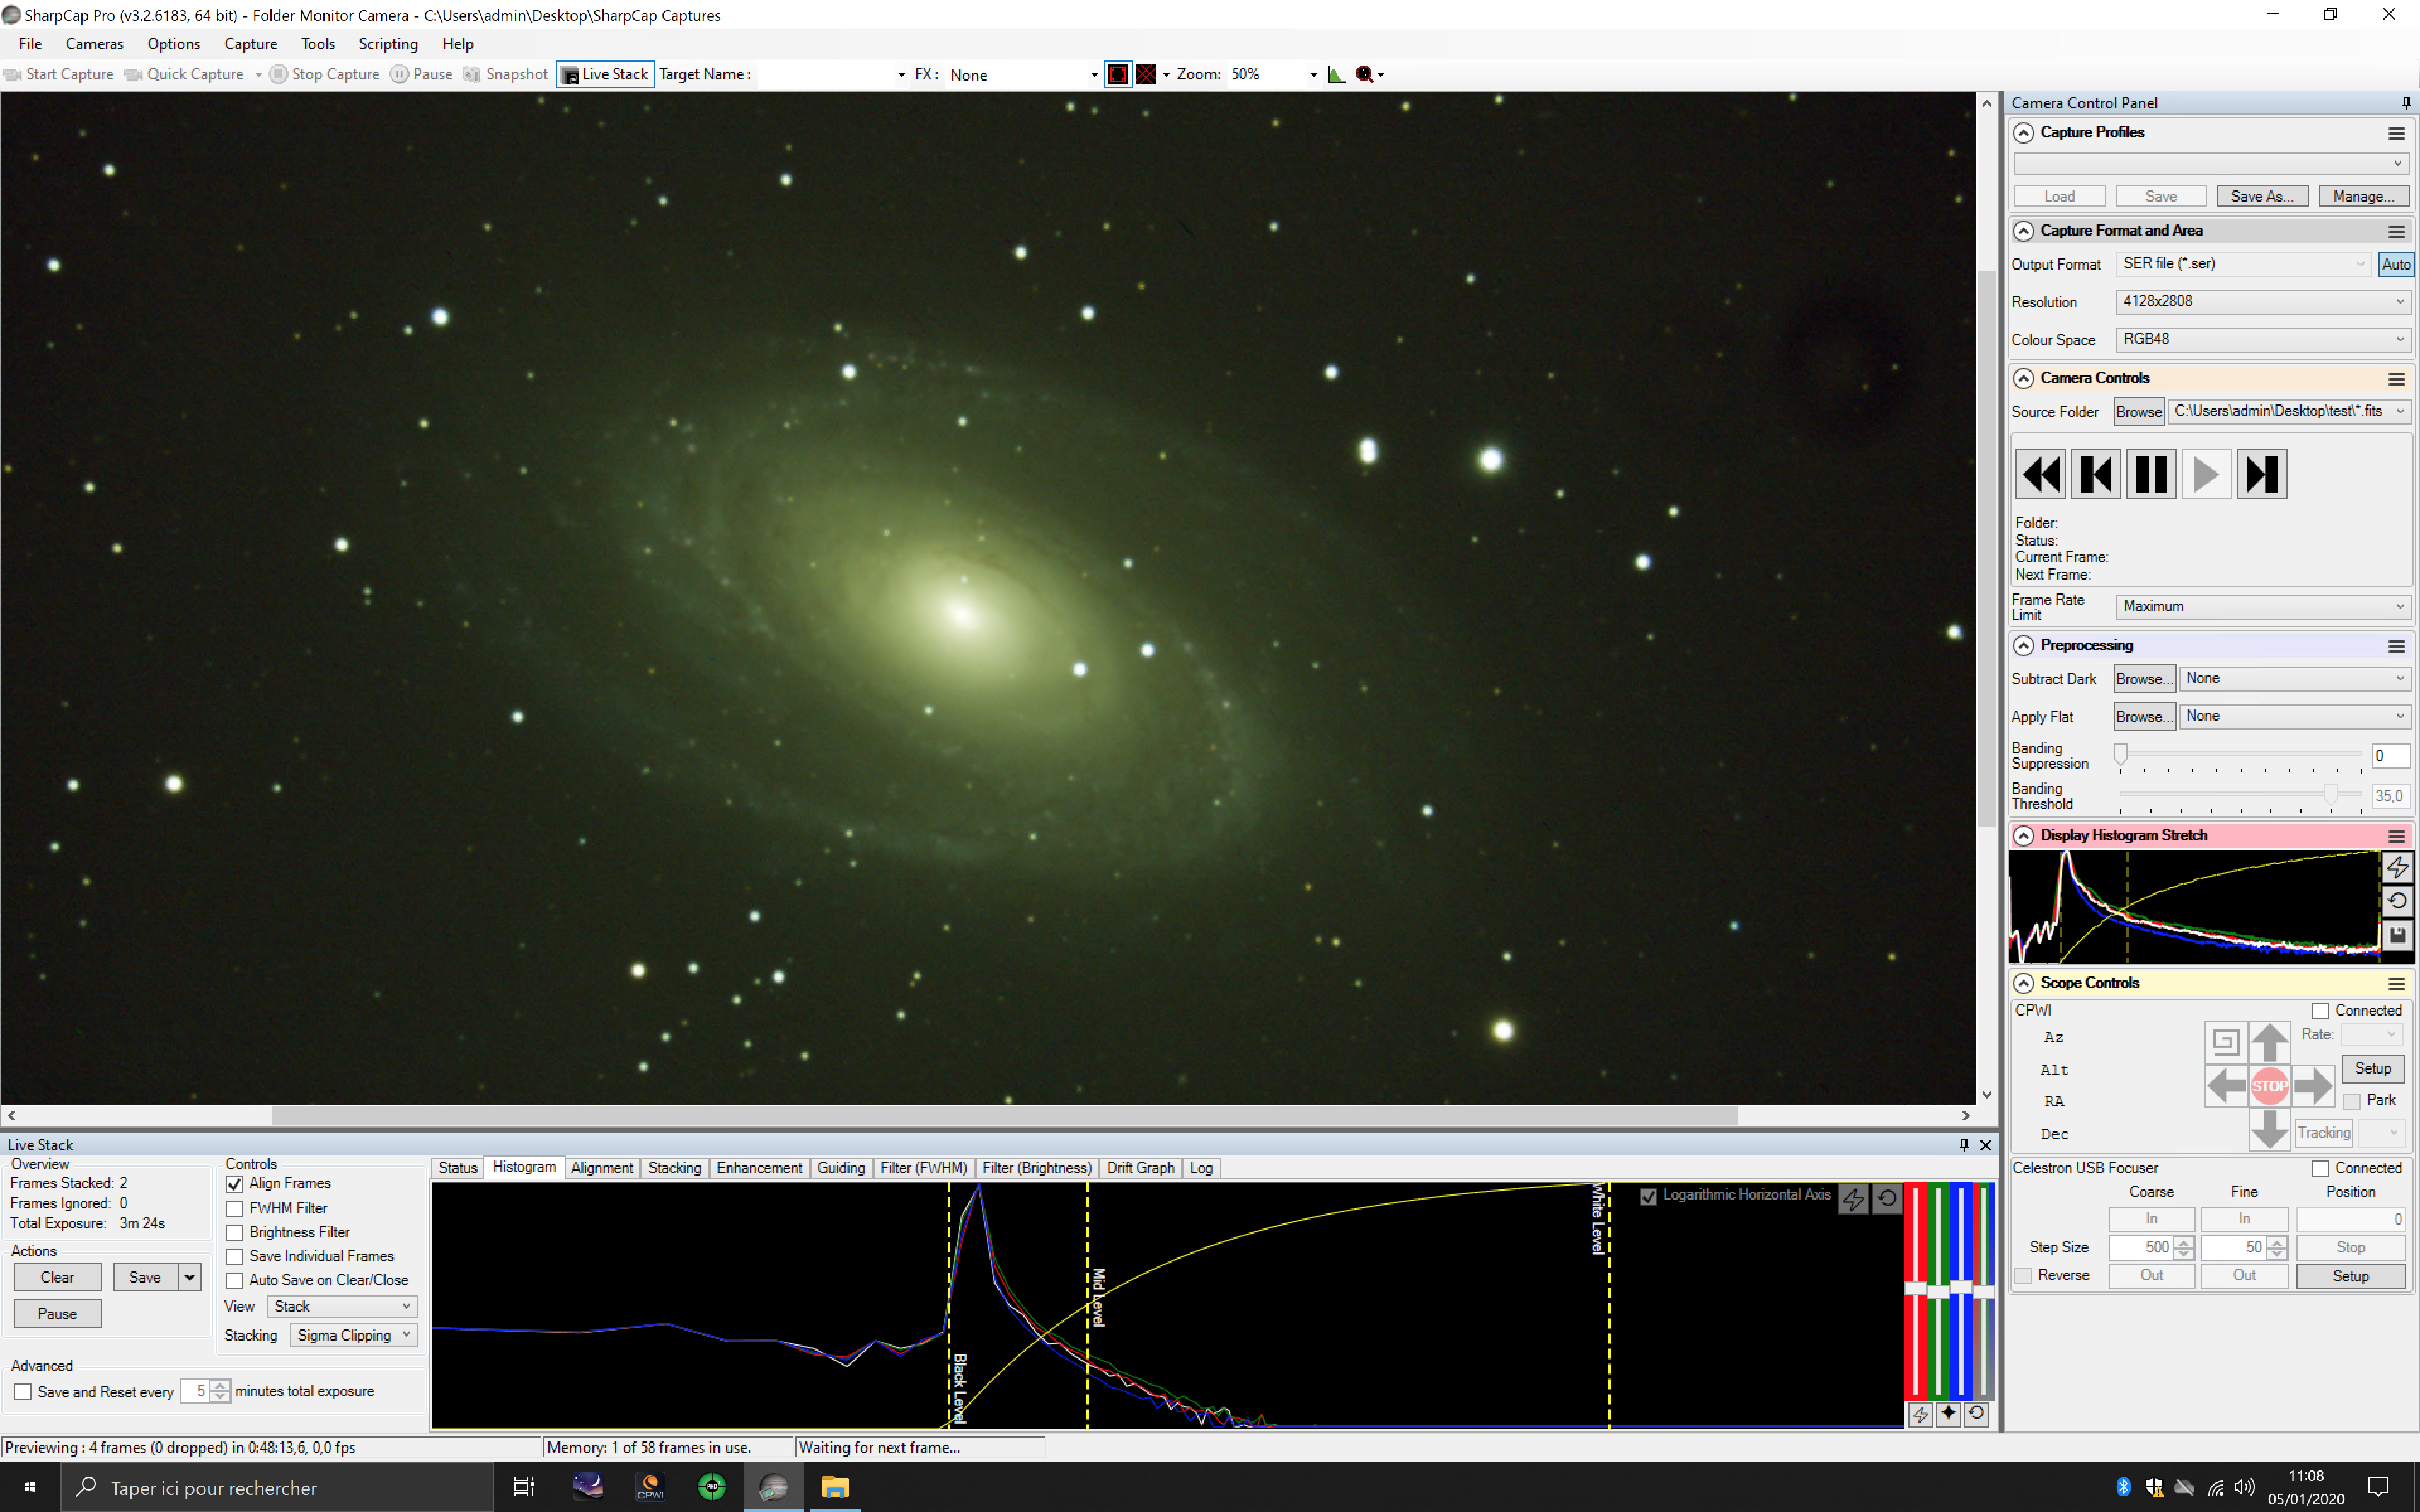2420x1512 pixels.
Task: Pause the folder monitor playback
Action: 2151,474
